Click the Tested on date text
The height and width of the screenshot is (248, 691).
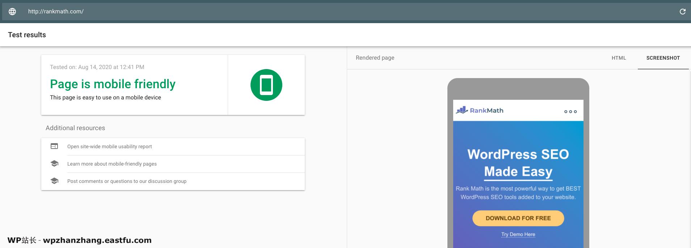(x=97, y=67)
